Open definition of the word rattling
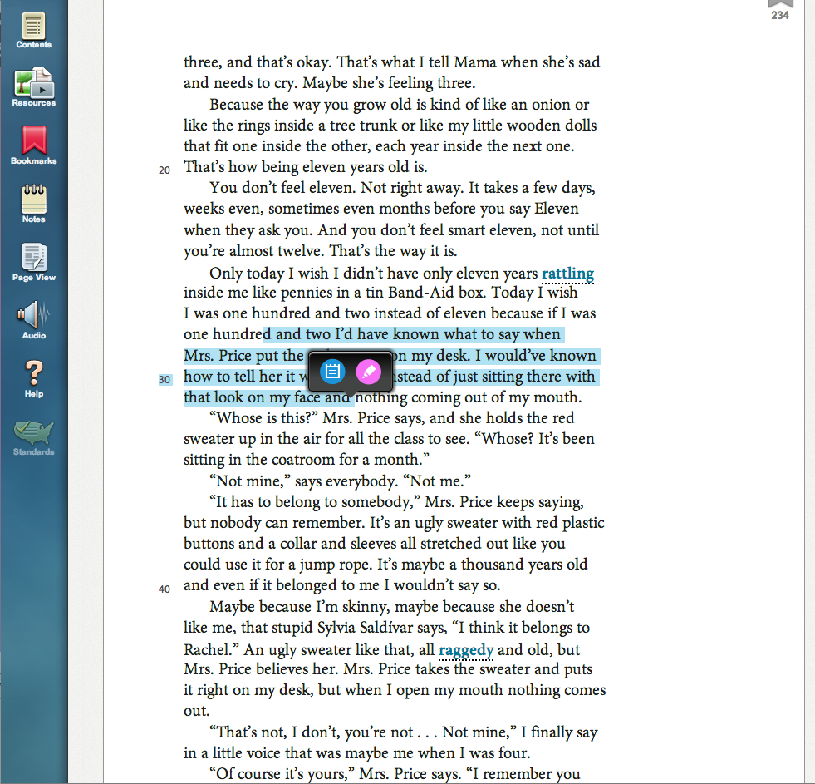 point(567,274)
